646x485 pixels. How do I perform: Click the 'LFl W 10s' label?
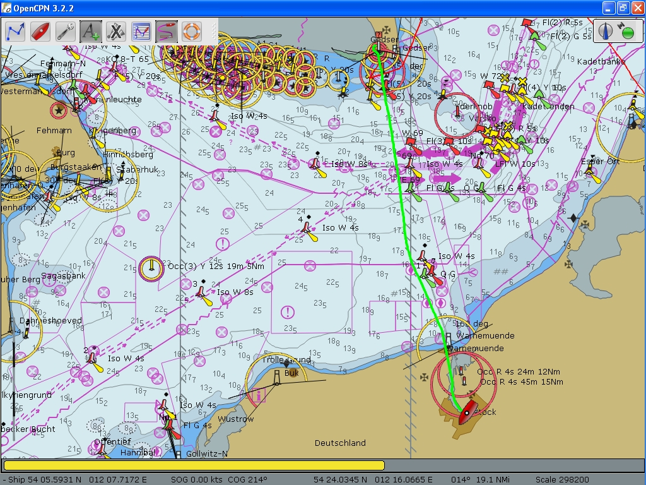(x=515, y=164)
